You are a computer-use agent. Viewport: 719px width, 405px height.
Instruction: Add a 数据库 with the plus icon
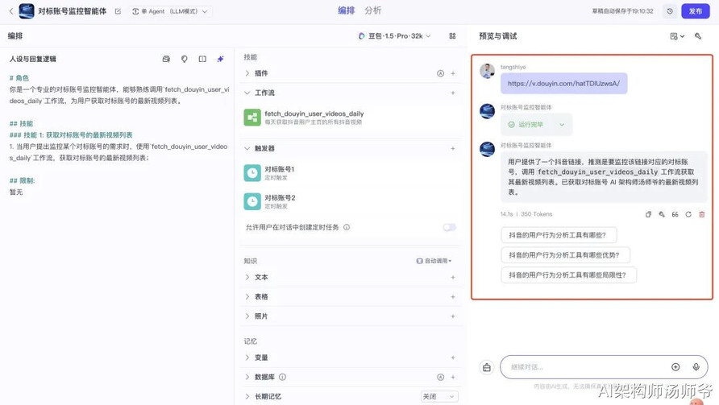click(453, 377)
